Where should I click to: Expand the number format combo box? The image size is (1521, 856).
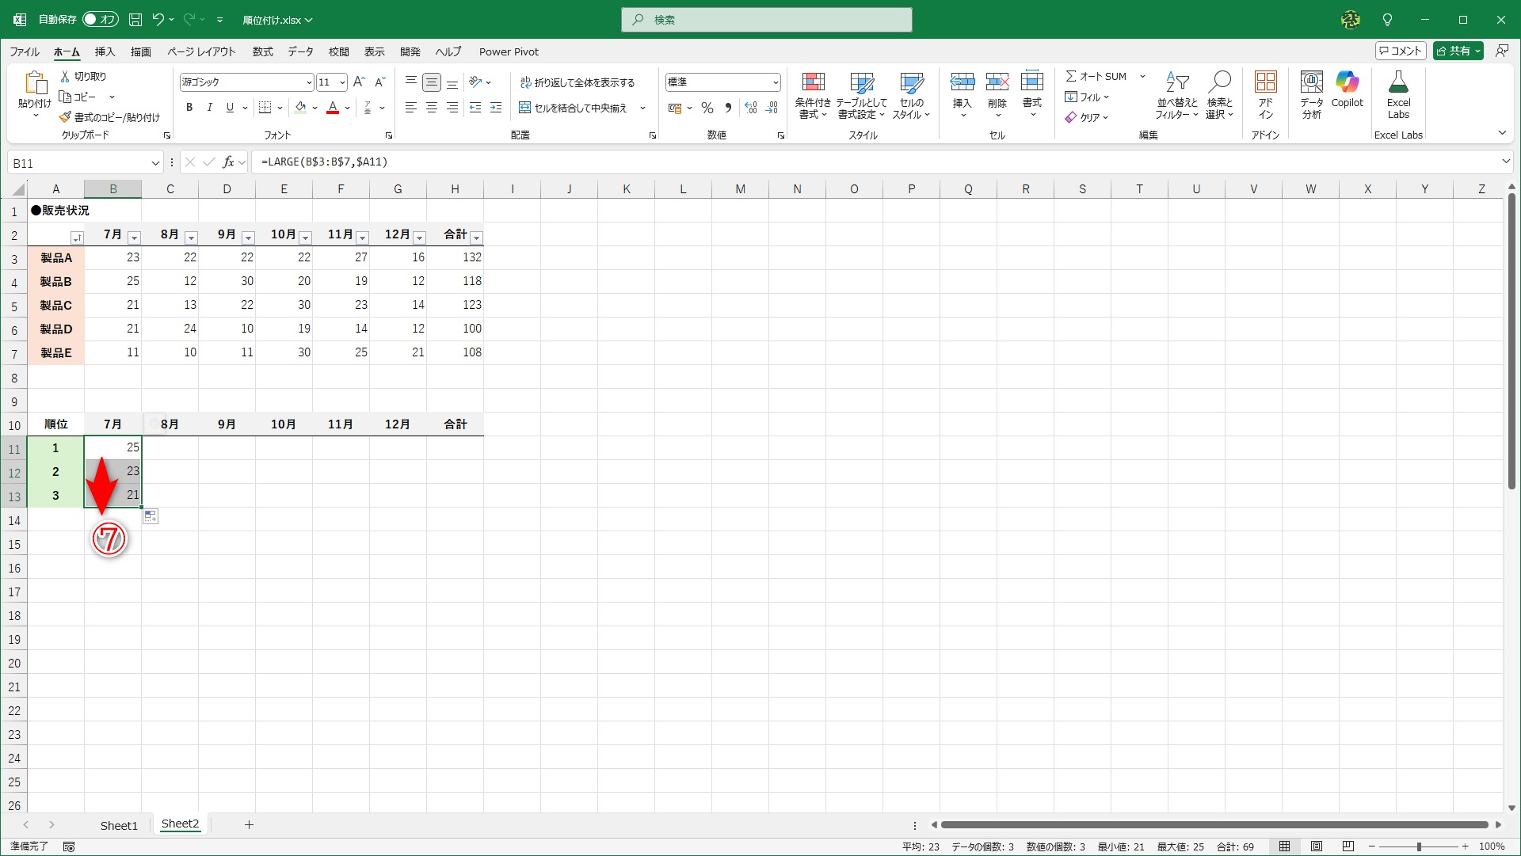pyautogui.click(x=775, y=82)
